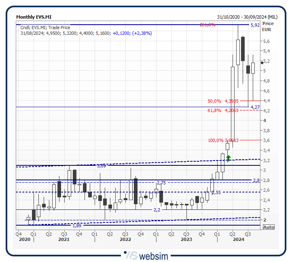This screenshot has width=292, height=262.
Task: Click the green up arrow marker
Action: [228, 158]
